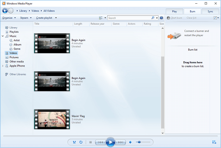
Task: Stop playback with the Stop button
Action: tap(91, 142)
